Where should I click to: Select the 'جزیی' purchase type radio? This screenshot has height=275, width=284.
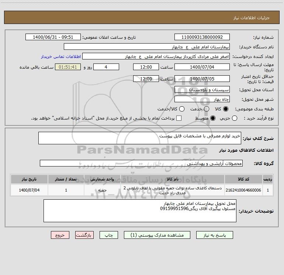pyautogui.click(x=235, y=118)
